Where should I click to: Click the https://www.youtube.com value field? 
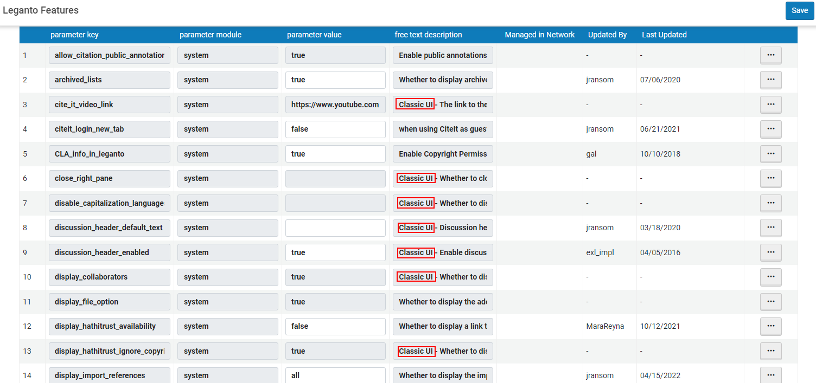tap(335, 105)
